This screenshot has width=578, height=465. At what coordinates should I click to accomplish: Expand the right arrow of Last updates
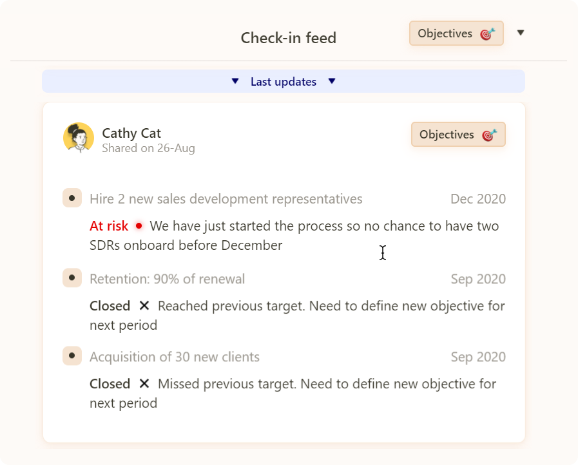(332, 81)
